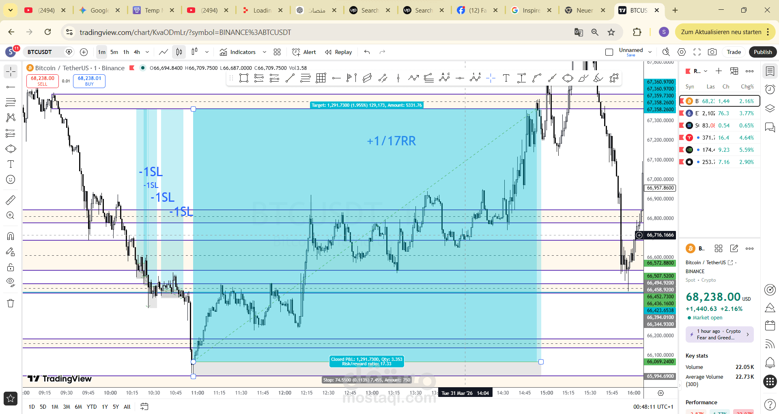779x414 pixels.
Task: Expand the Indicators favorites chevron
Action: tap(265, 52)
